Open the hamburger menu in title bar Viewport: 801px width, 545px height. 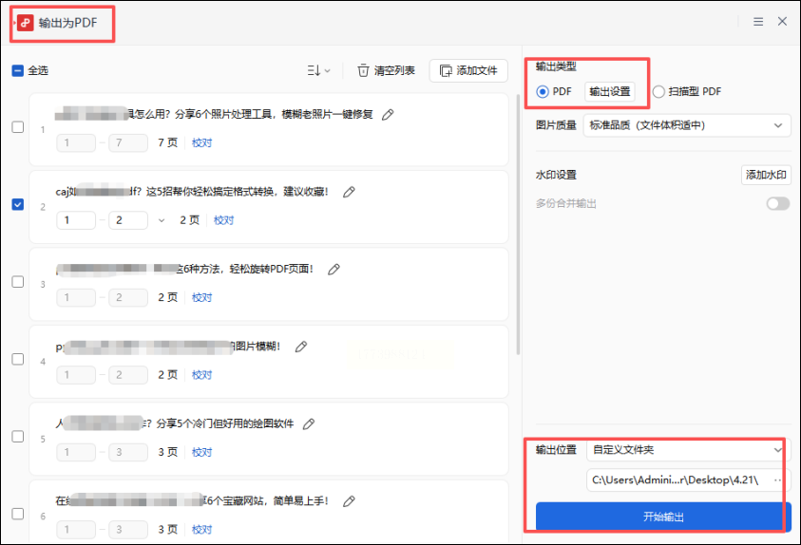[x=758, y=21]
